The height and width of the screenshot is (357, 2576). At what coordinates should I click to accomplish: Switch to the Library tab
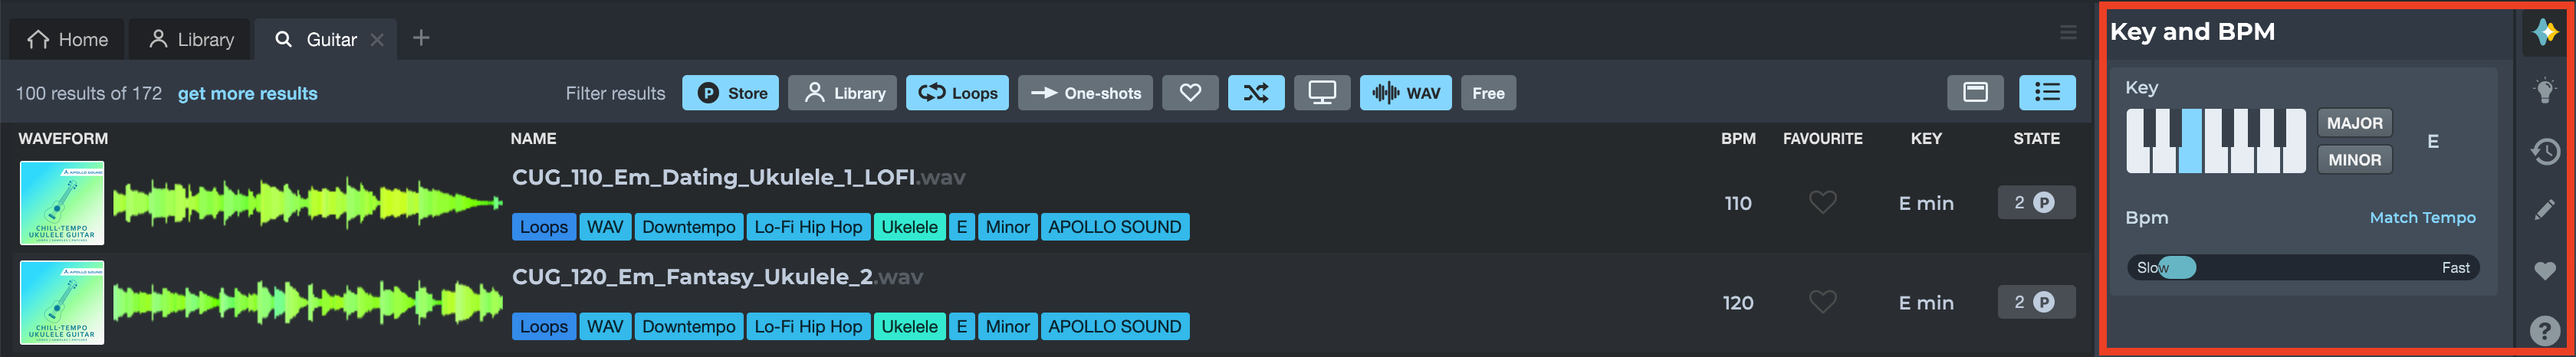pos(191,39)
